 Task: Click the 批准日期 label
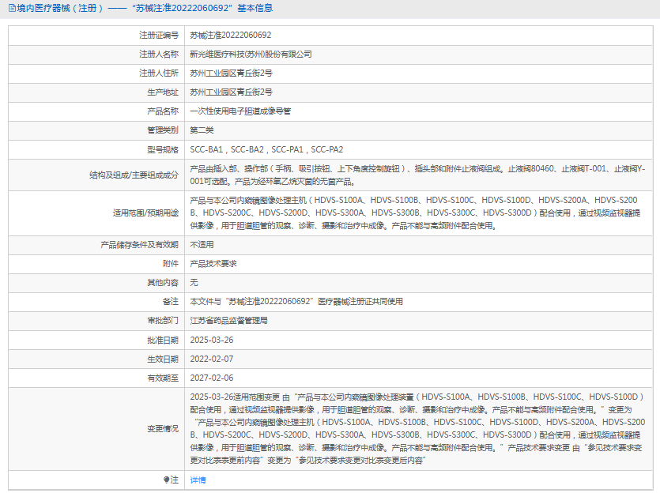click(163, 340)
